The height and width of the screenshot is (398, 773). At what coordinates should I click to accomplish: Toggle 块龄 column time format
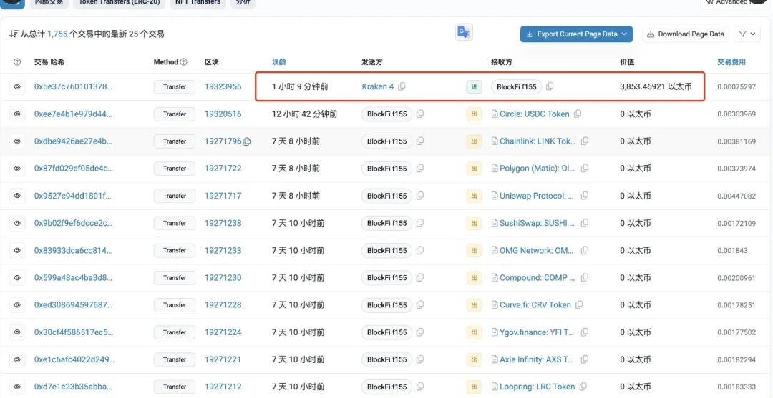[279, 62]
